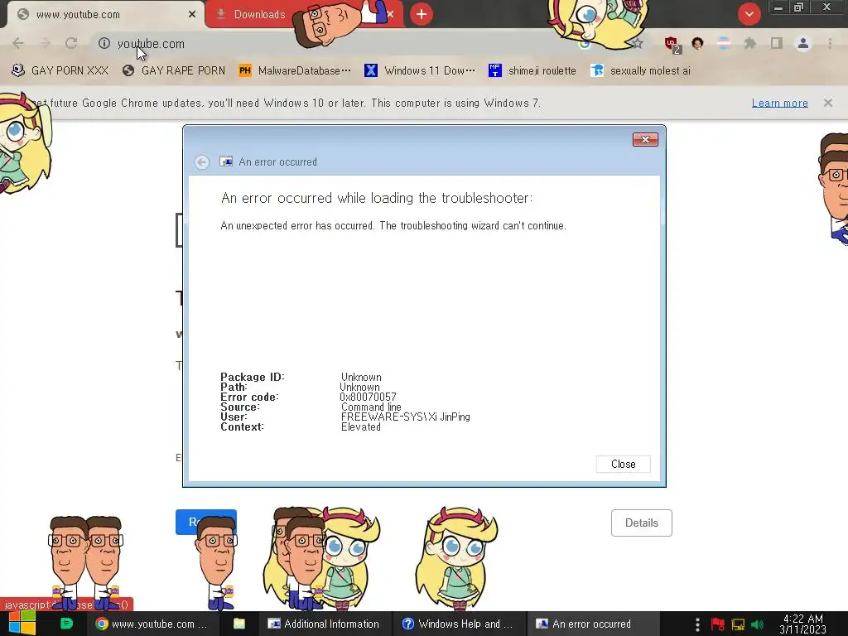Viewport: 848px width, 636px height.
Task: Switch to 'An error occurred' taskbar item
Action: point(591,624)
